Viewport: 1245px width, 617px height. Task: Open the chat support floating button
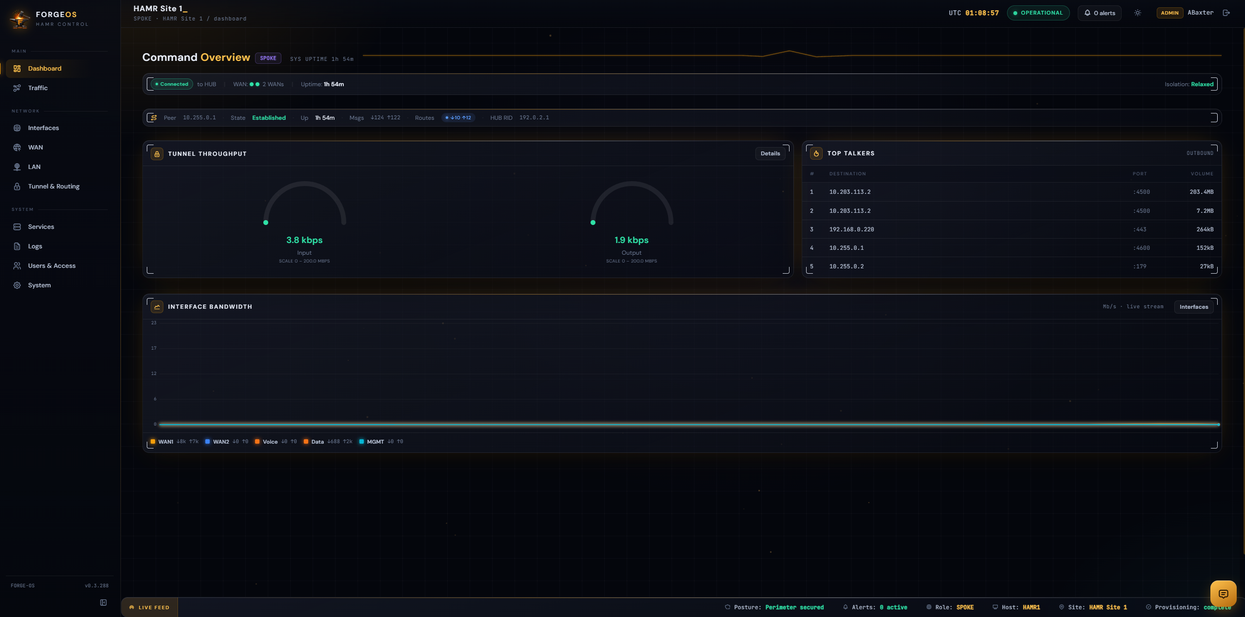[1224, 594]
